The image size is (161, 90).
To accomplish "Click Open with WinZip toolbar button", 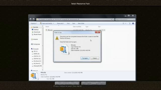I will pyautogui.click(x=46, y=23).
